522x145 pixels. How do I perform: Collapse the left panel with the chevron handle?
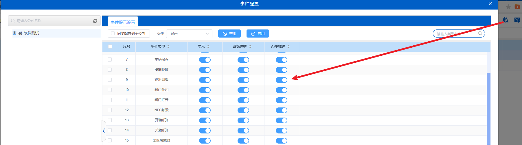coord(104,131)
